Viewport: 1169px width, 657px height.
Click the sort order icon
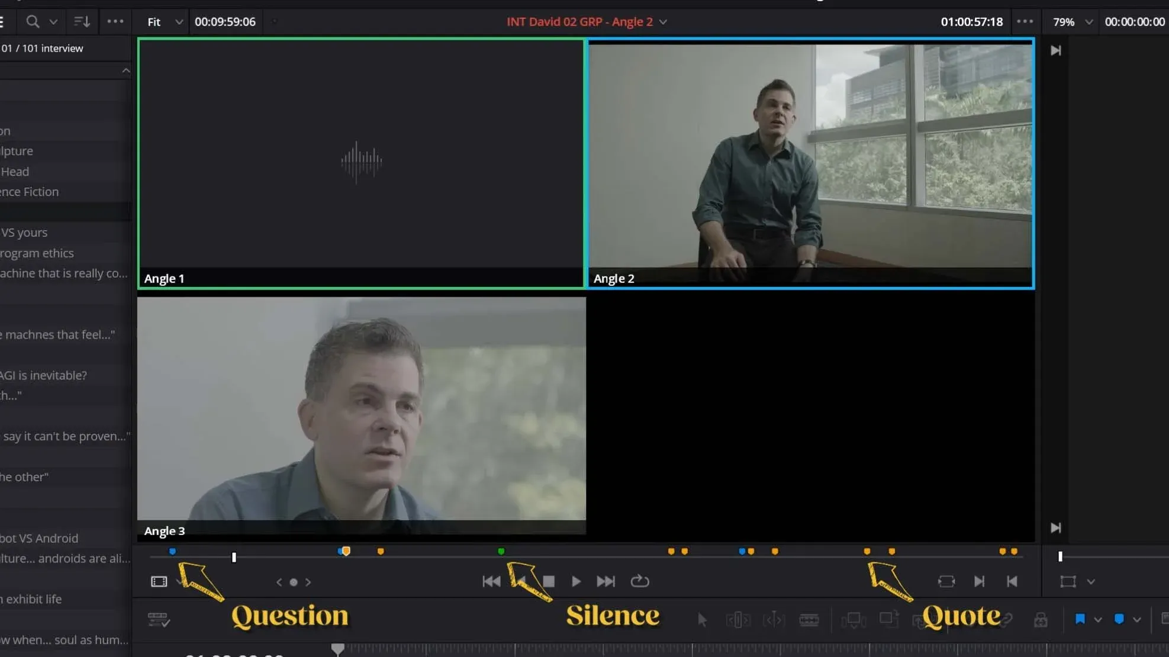(82, 22)
